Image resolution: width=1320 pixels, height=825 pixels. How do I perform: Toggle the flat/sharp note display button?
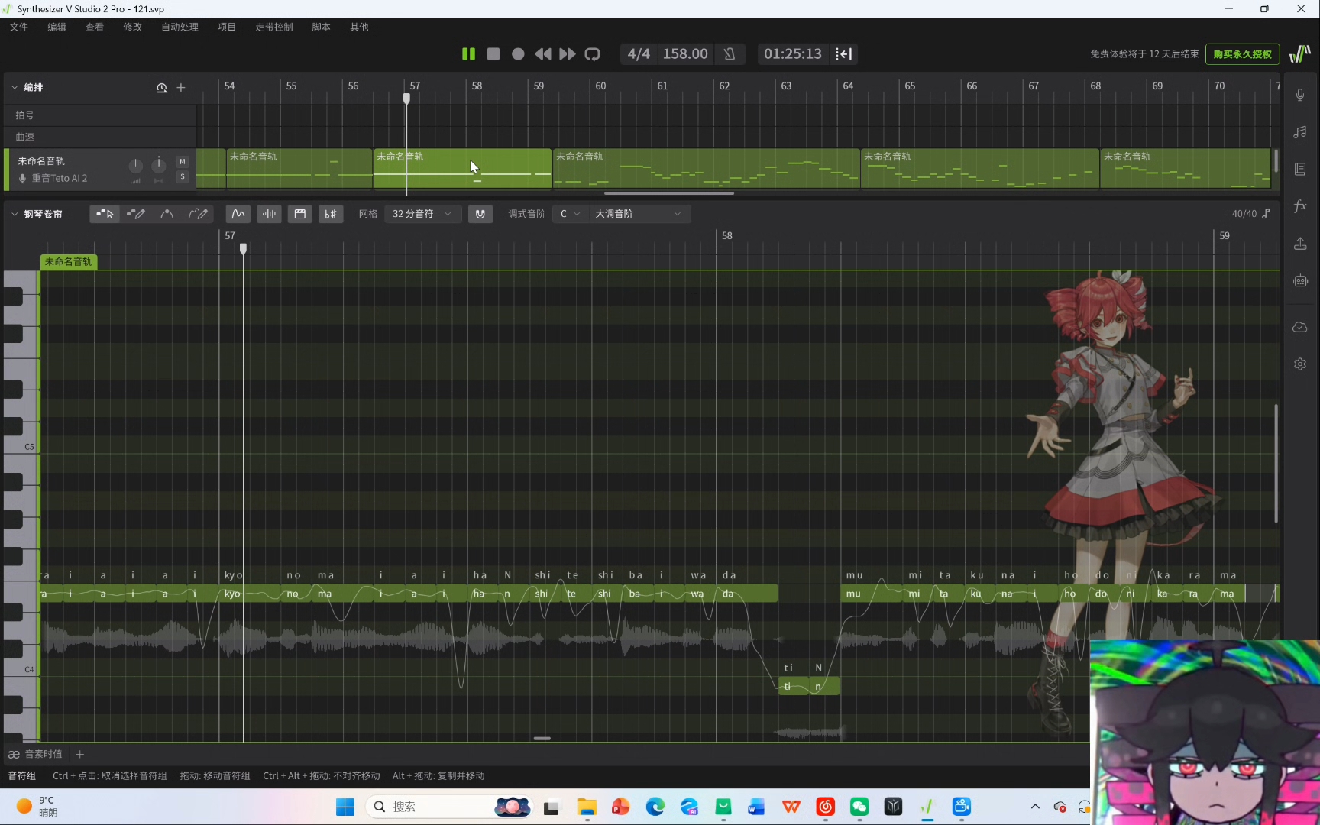[331, 214]
